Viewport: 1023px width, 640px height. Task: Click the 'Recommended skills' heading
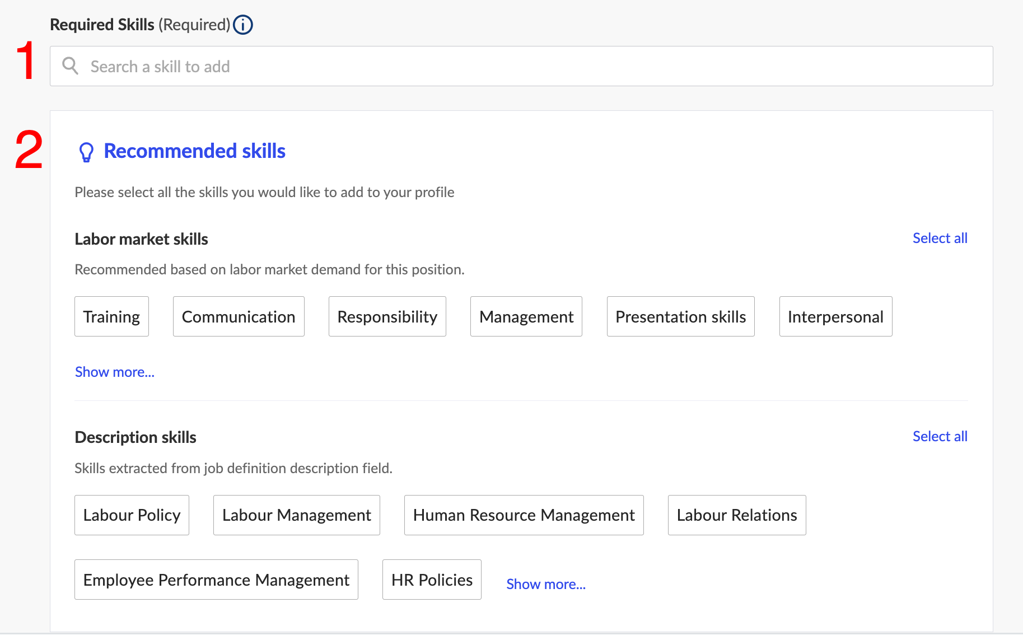195,151
